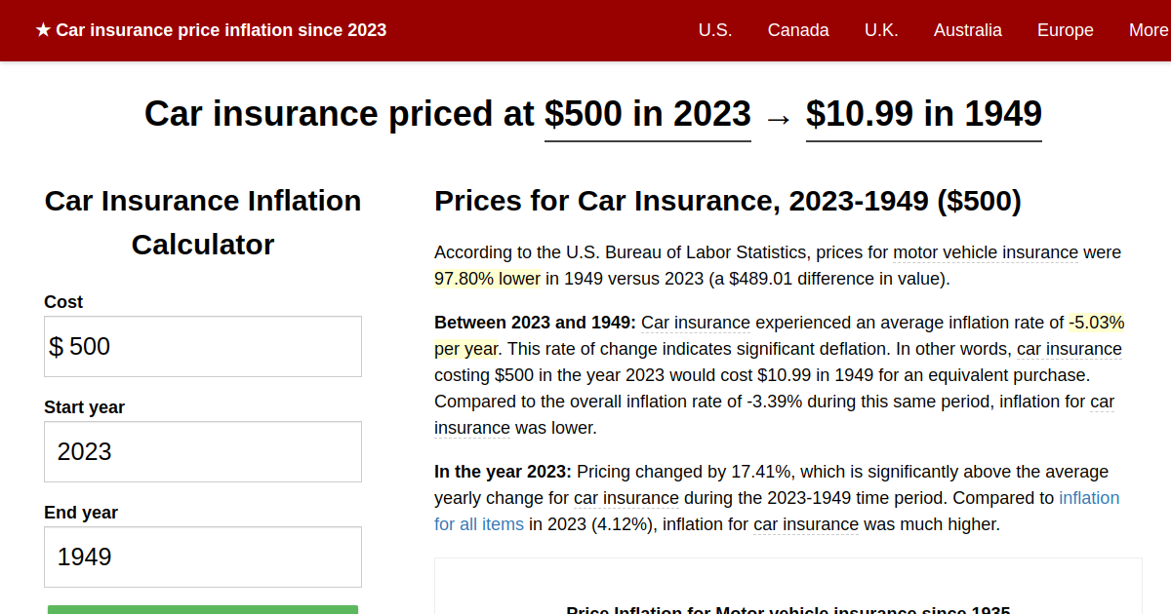Select U.S. in the navigation bar
This screenshot has width=1171, height=614.
coord(715,30)
